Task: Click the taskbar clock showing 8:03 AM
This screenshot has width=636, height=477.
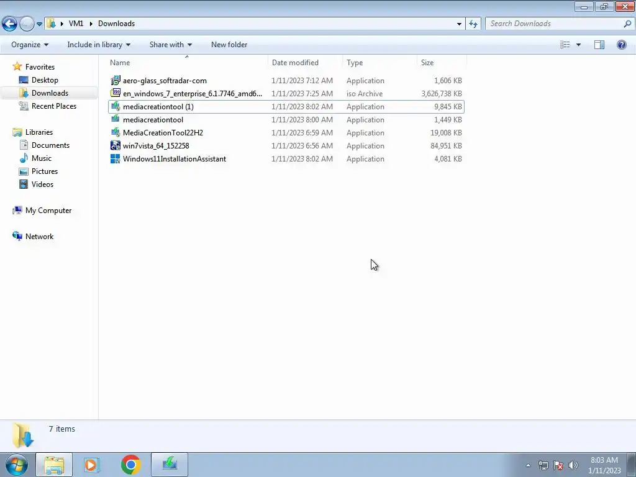Action: (604, 465)
